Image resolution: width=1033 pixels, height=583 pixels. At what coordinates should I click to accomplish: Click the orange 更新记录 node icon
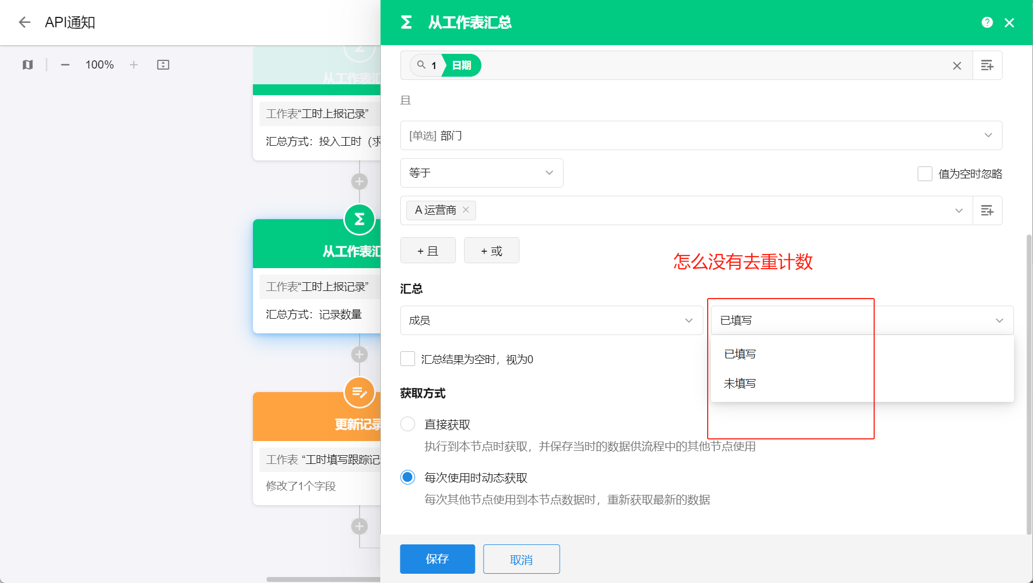pyautogui.click(x=359, y=392)
